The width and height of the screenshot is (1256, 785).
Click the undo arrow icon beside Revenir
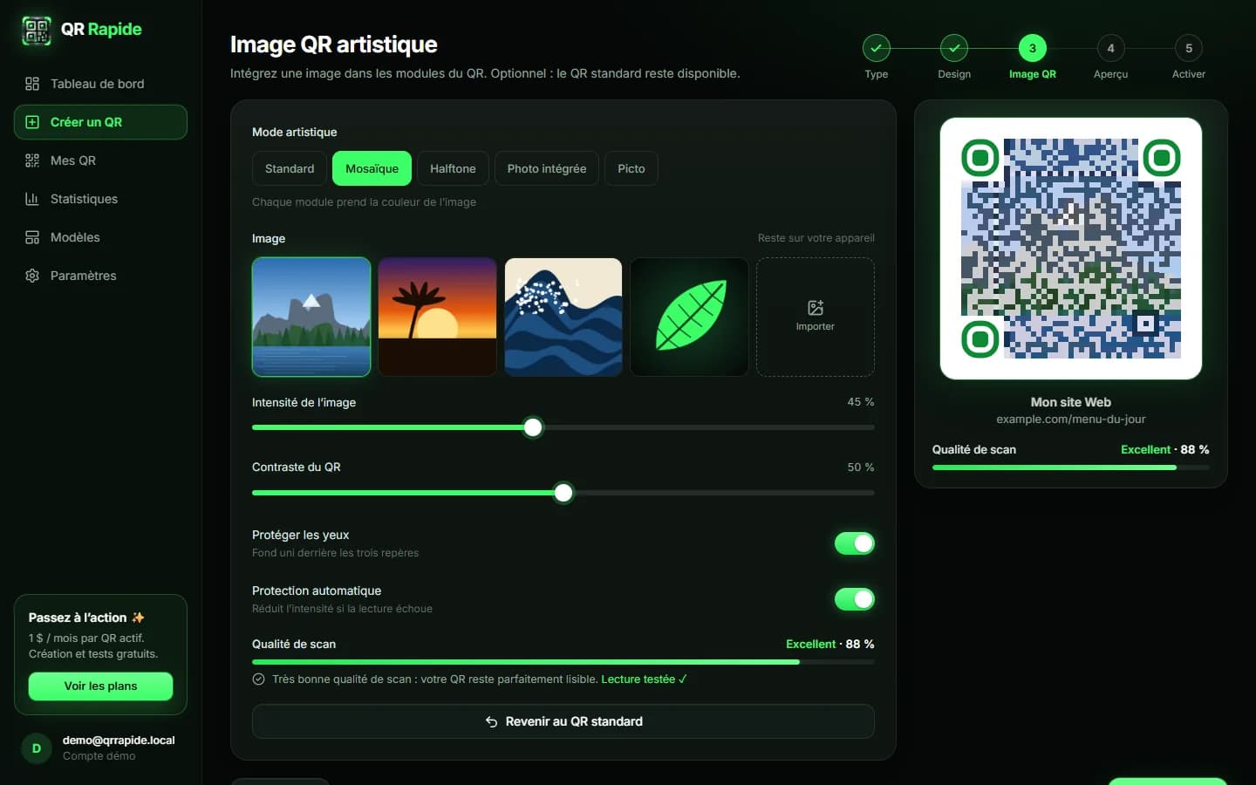pyautogui.click(x=491, y=722)
